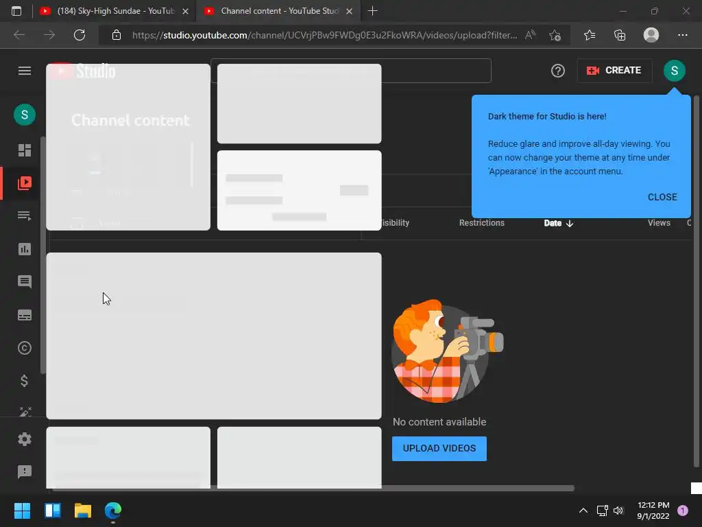Open Favorites list icon
Viewport: 702px width, 527px height.
590,35
